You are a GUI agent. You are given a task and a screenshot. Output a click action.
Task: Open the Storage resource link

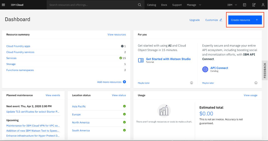11,64
